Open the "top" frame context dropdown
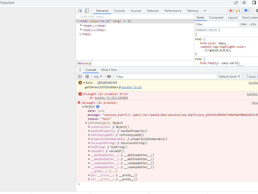 [97, 76]
